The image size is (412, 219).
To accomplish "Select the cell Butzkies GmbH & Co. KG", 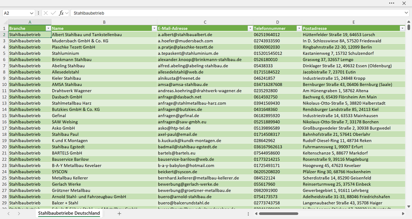I will pos(104,109).
